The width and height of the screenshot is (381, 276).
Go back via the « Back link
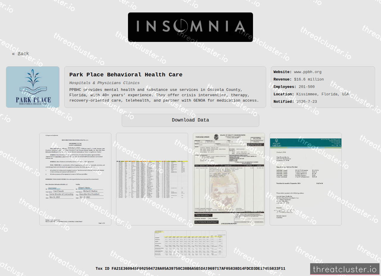(21, 54)
